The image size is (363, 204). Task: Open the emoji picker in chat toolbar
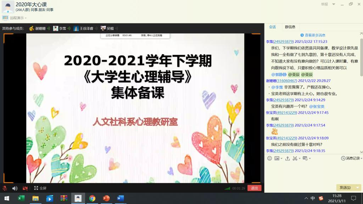click(x=269, y=158)
